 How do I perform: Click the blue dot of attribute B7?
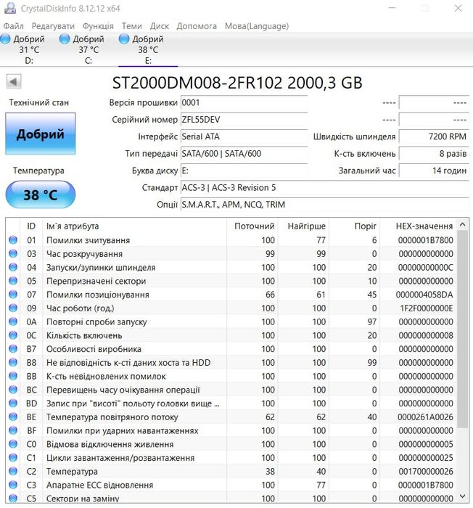[x=13, y=348]
